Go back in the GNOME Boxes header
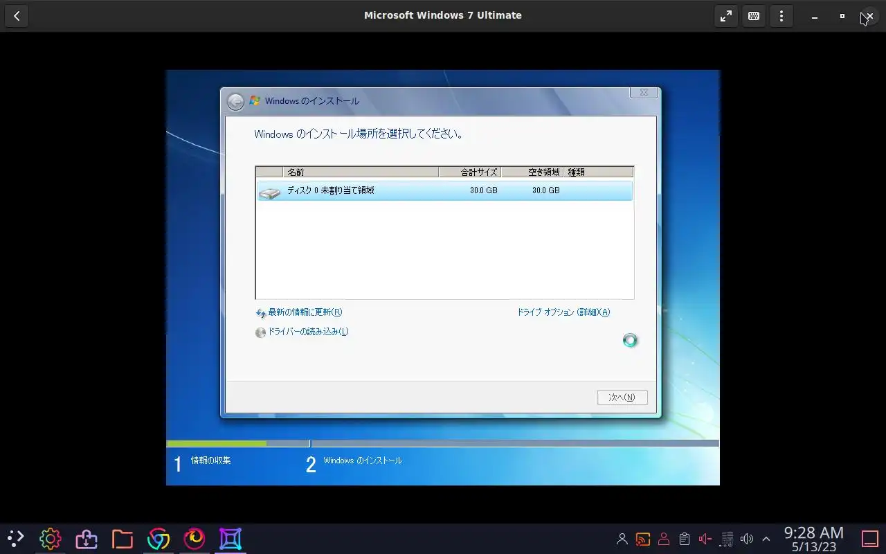Screen dimensions: 886x554 click(17, 15)
